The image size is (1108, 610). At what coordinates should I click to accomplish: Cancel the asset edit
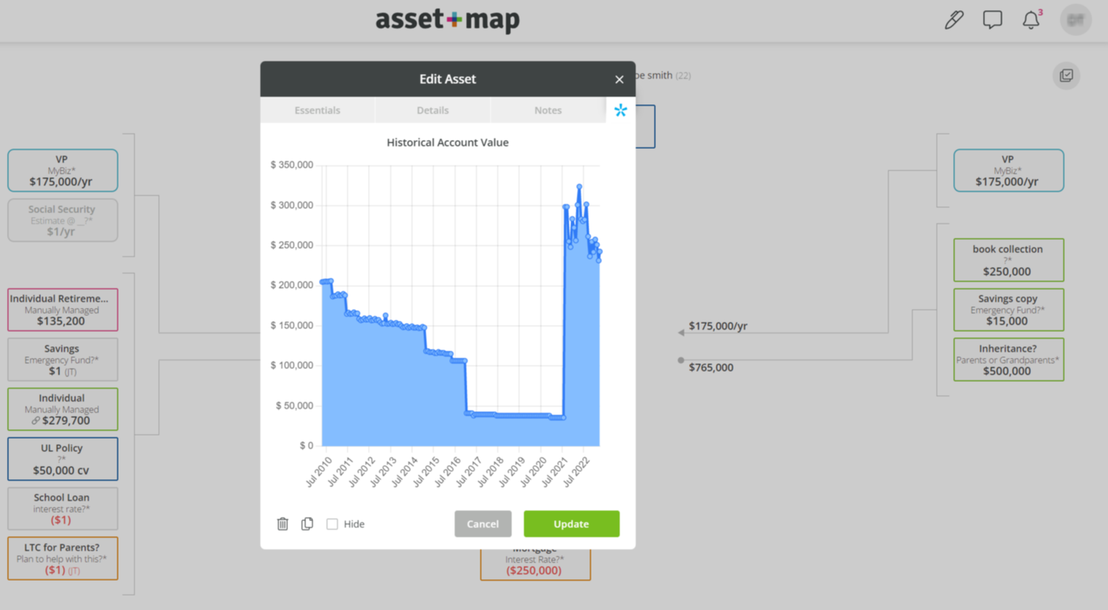(482, 524)
